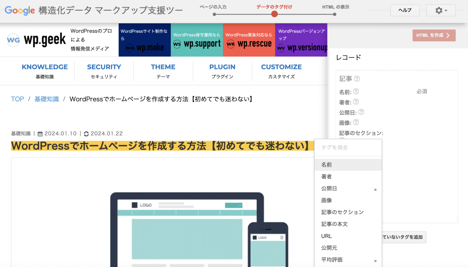
Task: Click the help icon beside 画像 field
Action: coord(356,122)
